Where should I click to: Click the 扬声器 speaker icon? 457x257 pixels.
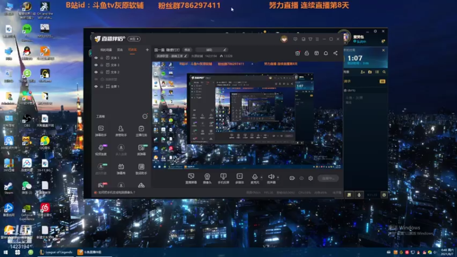coord(271,176)
